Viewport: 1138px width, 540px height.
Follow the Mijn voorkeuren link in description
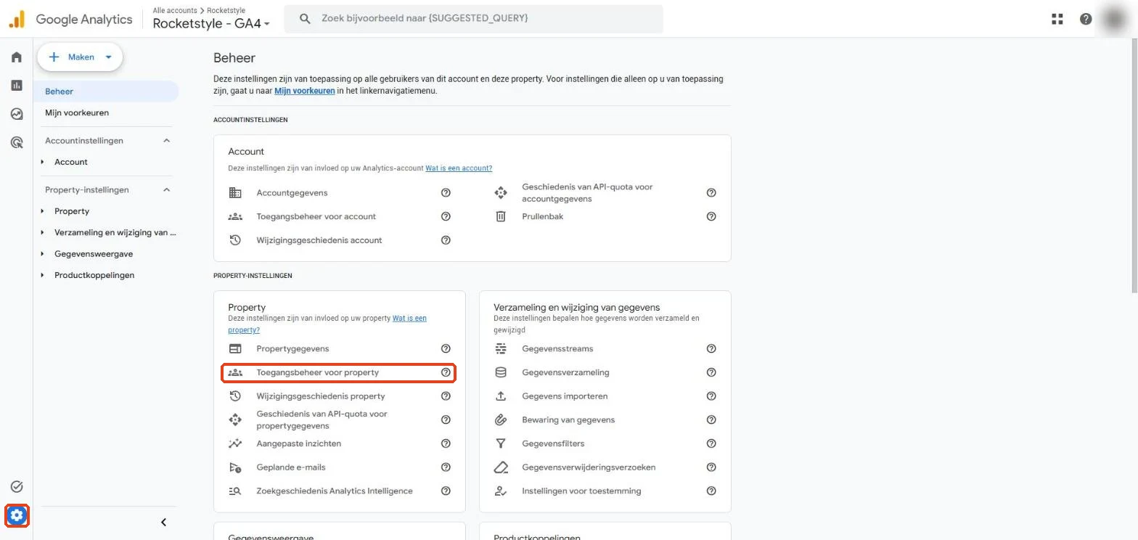click(305, 91)
